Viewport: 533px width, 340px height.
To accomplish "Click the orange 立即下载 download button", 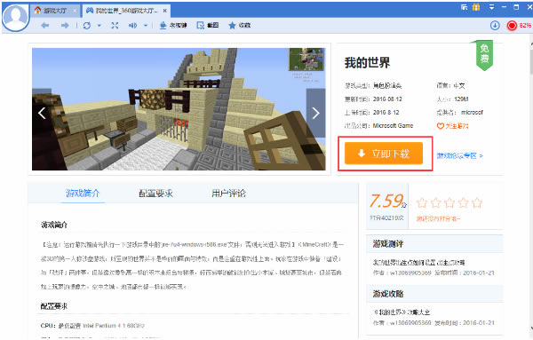I will pos(384,154).
